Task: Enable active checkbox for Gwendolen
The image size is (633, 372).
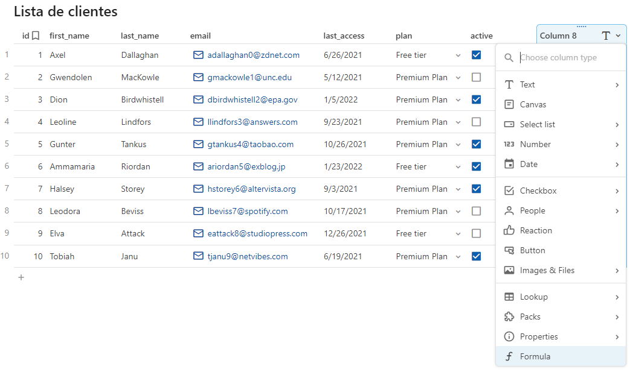Action: pos(476,77)
